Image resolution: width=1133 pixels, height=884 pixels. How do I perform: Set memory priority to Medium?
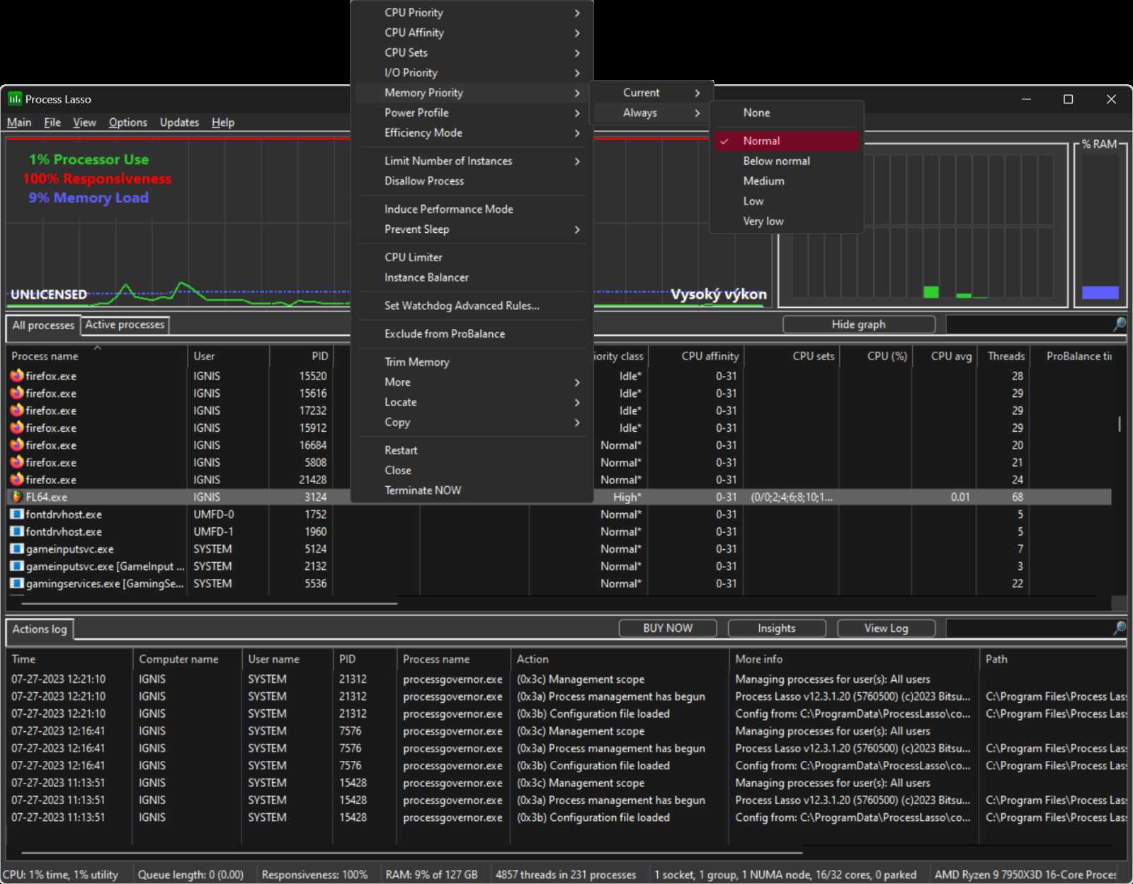click(787, 181)
